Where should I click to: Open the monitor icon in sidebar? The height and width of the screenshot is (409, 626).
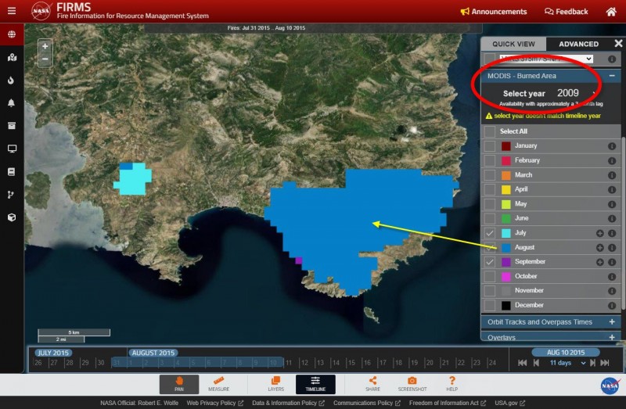(x=12, y=149)
